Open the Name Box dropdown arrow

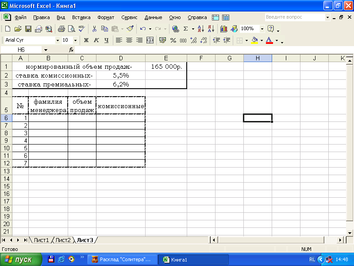[x=46, y=50]
